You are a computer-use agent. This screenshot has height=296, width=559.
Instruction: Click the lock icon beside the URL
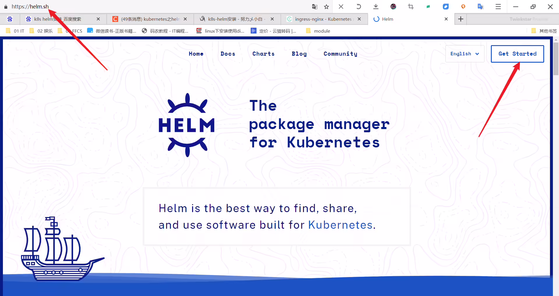tap(6, 7)
